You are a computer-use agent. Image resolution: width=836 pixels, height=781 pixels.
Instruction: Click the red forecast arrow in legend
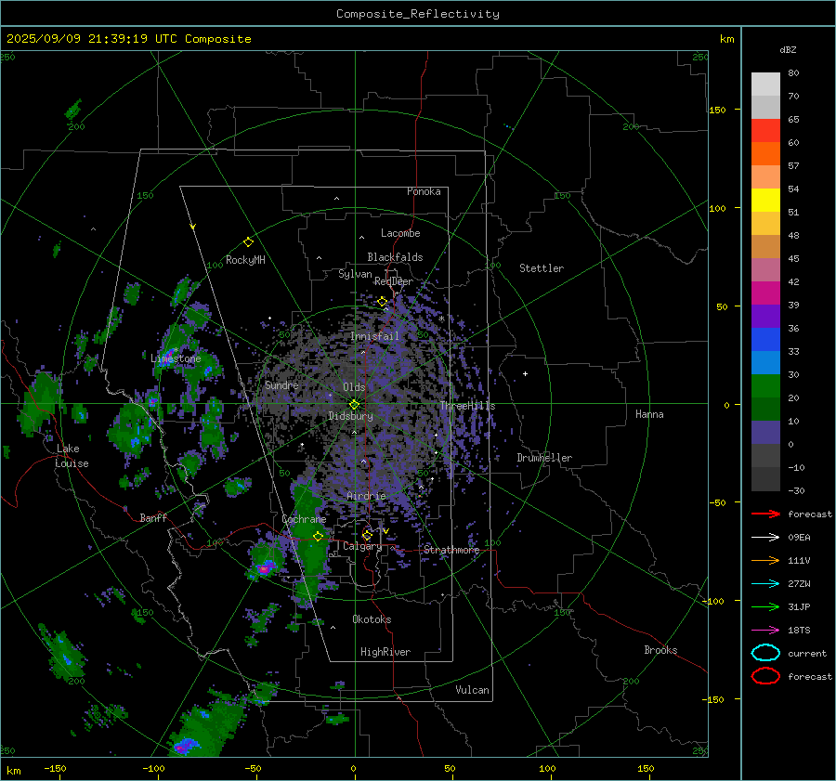(x=765, y=514)
